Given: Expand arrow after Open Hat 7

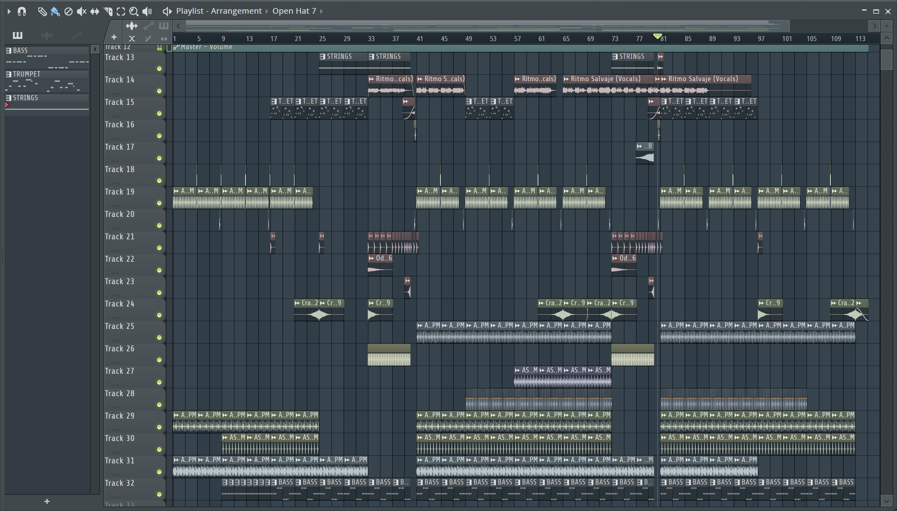Looking at the screenshot, I should tap(321, 12).
